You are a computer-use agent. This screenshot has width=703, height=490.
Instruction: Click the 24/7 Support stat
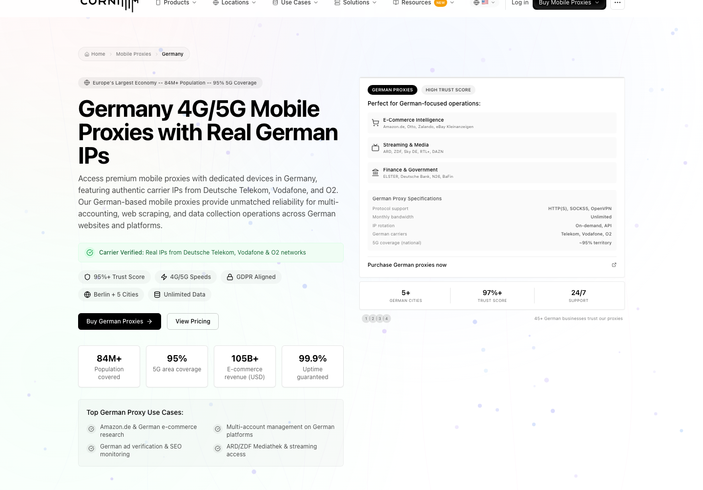[x=579, y=296]
